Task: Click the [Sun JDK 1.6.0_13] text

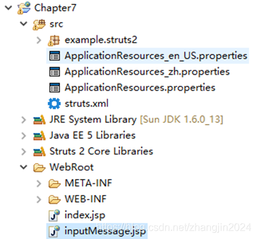Action: pyautogui.click(x=182, y=119)
